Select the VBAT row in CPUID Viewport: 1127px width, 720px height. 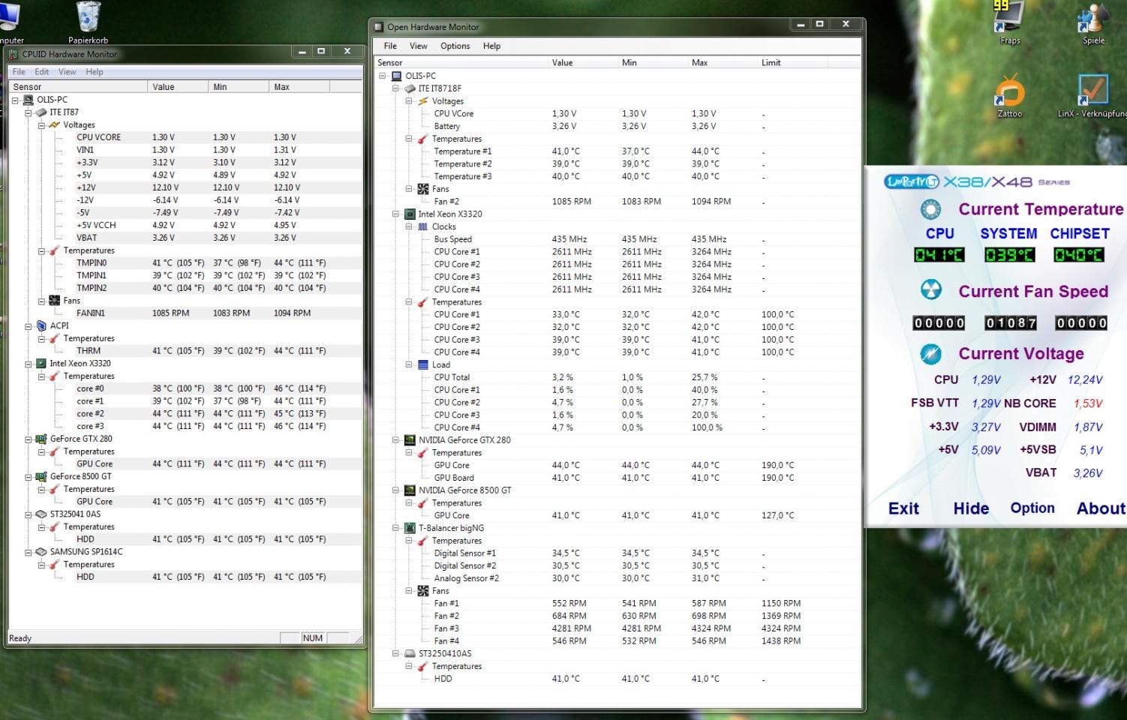(x=185, y=238)
